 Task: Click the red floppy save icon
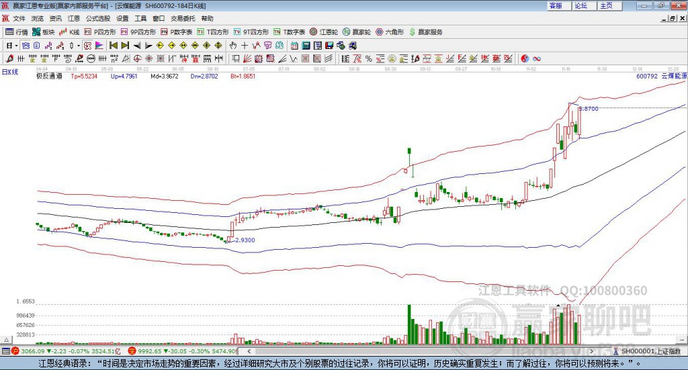point(329,46)
